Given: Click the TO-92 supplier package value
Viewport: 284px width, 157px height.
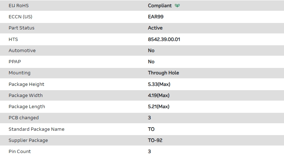Looking at the screenshot, I should point(155,140).
